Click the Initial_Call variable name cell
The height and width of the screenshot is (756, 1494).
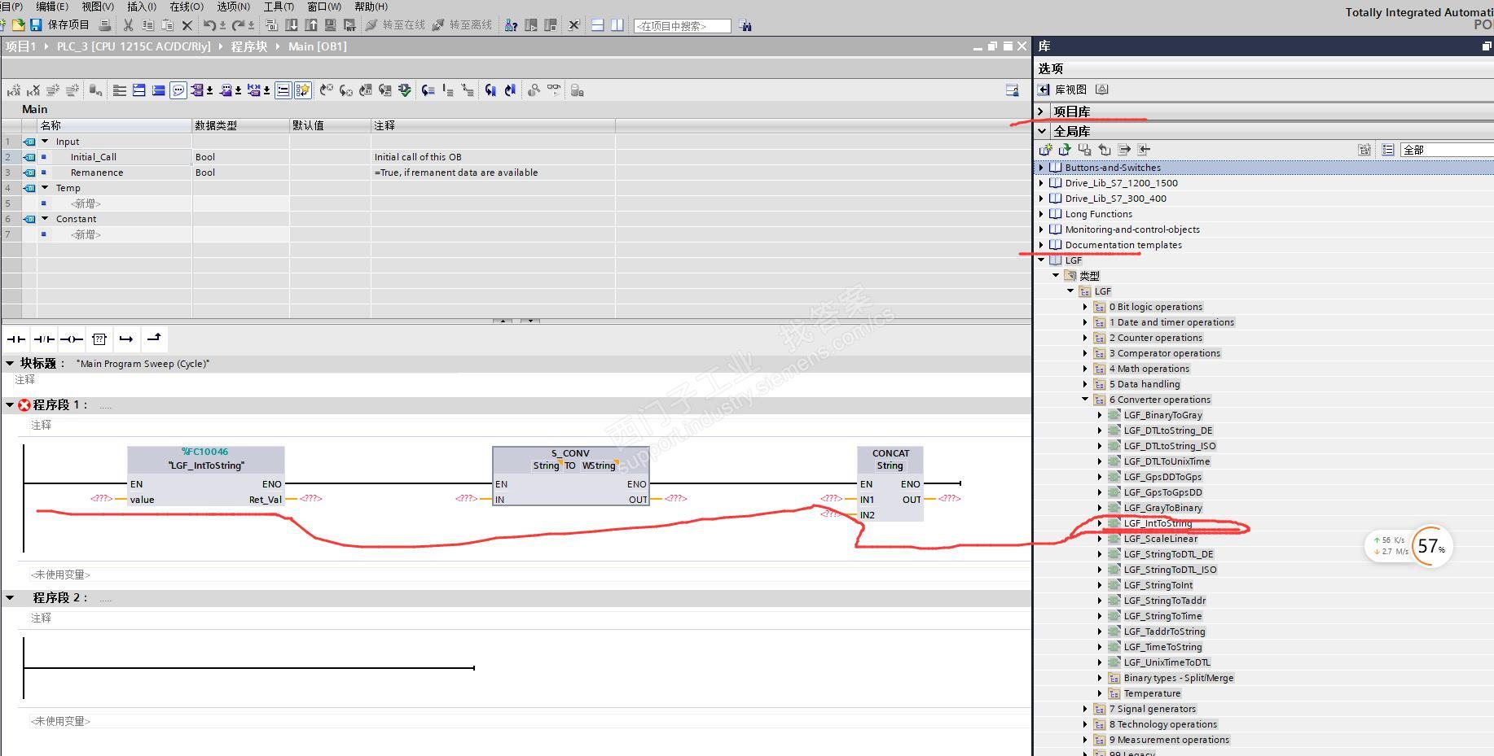[94, 157]
